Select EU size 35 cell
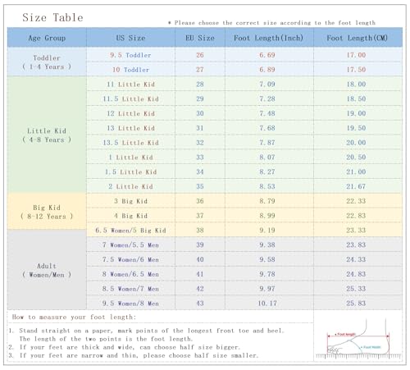 point(200,186)
